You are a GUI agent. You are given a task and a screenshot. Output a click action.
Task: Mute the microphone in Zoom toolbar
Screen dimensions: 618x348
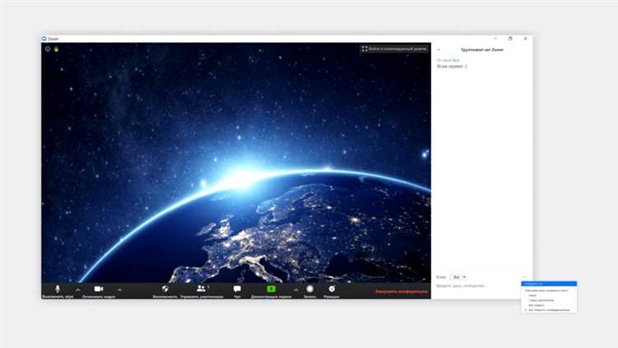point(58,291)
